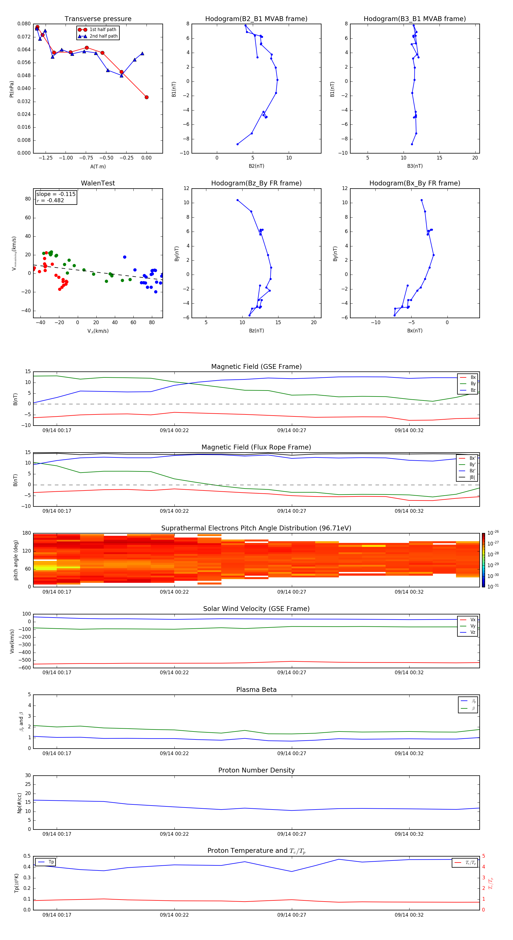The image size is (513, 940).
Task: Click the 'Proton Number Density' title
Action: coord(256,770)
